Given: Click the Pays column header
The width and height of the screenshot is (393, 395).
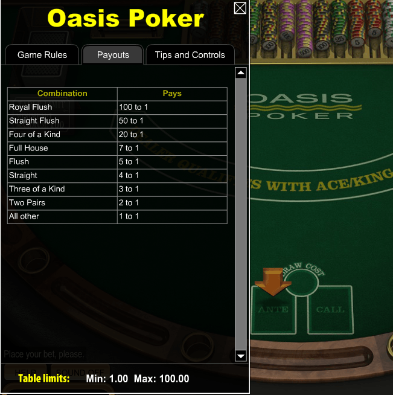Looking at the screenshot, I should click(172, 94).
